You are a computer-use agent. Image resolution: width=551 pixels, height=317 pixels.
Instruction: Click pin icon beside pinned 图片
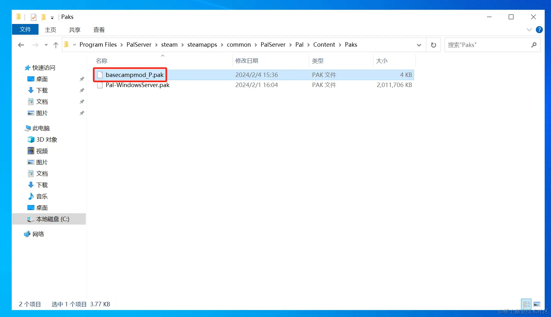tap(82, 113)
